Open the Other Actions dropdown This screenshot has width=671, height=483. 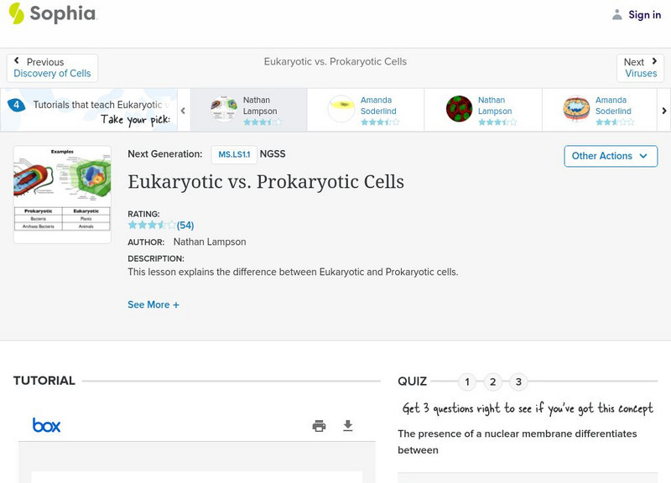tap(610, 156)
